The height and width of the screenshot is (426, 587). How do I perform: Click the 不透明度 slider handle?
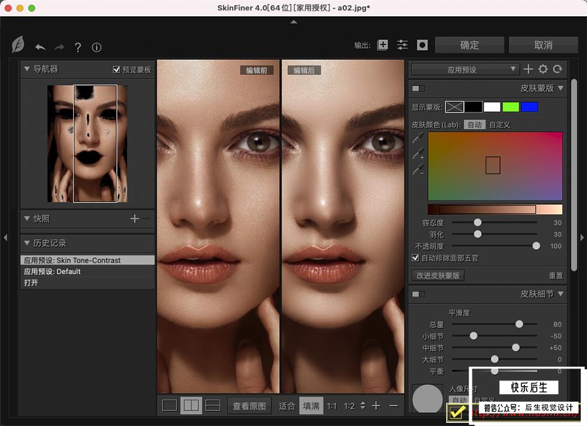[x=536, y=245]
